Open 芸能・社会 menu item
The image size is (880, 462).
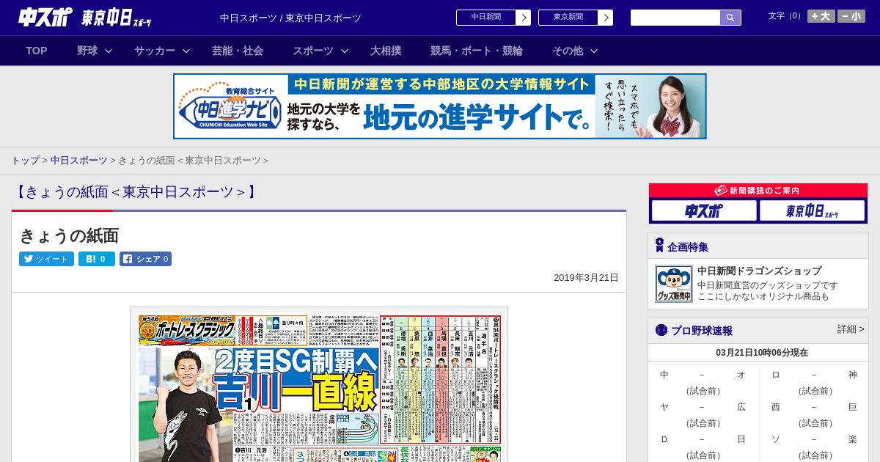pos(238,51)
